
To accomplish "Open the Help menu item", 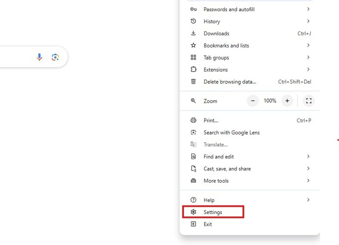I will coord(250,200).
